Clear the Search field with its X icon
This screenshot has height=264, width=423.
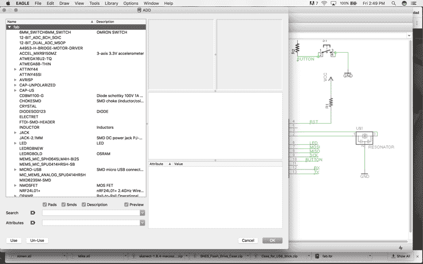33,213
